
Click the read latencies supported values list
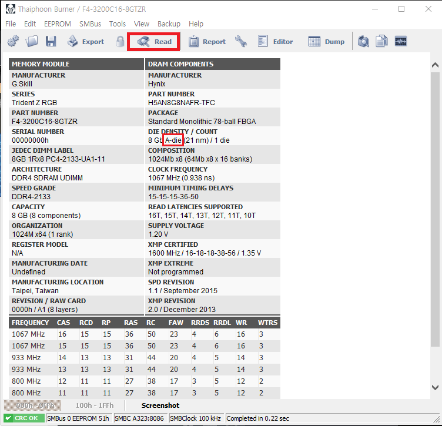(x=202, y=216)
